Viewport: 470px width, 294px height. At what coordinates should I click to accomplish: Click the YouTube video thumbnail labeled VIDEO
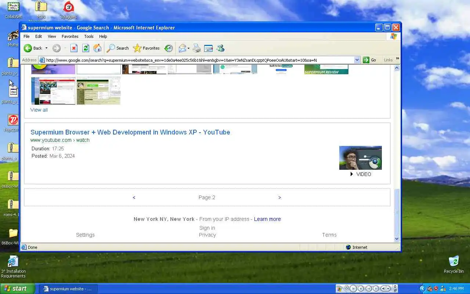[x=361, y=158]
